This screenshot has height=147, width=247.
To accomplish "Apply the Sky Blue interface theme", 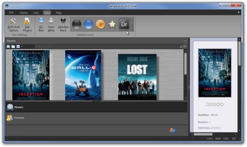I will [x=41, y=25].
